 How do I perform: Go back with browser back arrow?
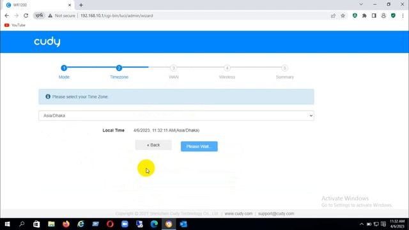pos(7,15)
